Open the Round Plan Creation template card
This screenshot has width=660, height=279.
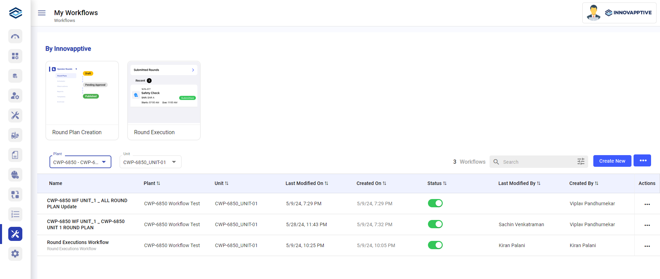click(x=82, y=101)
